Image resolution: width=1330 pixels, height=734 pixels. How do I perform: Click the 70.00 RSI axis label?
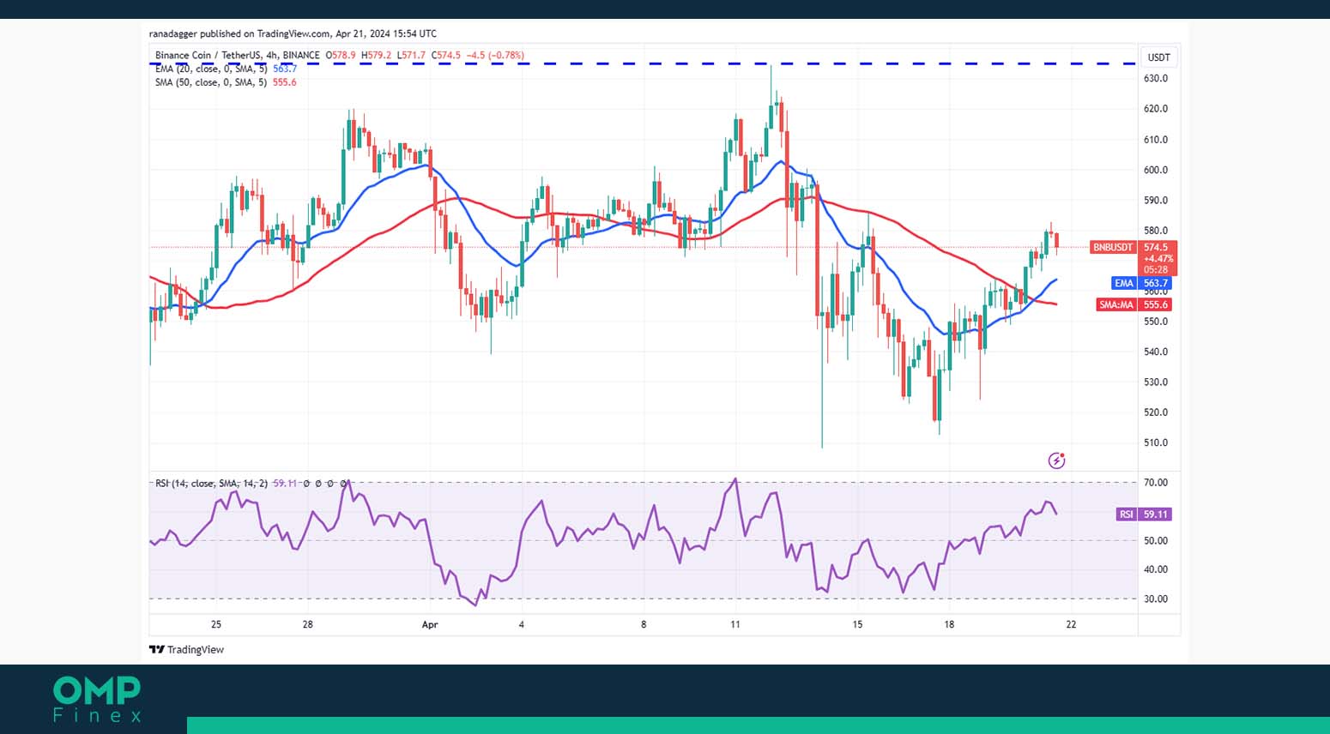click(1156, 483)
